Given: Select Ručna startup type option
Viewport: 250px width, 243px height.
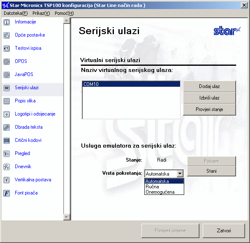Looking at the screenshot, I should [x=164, y=187].
